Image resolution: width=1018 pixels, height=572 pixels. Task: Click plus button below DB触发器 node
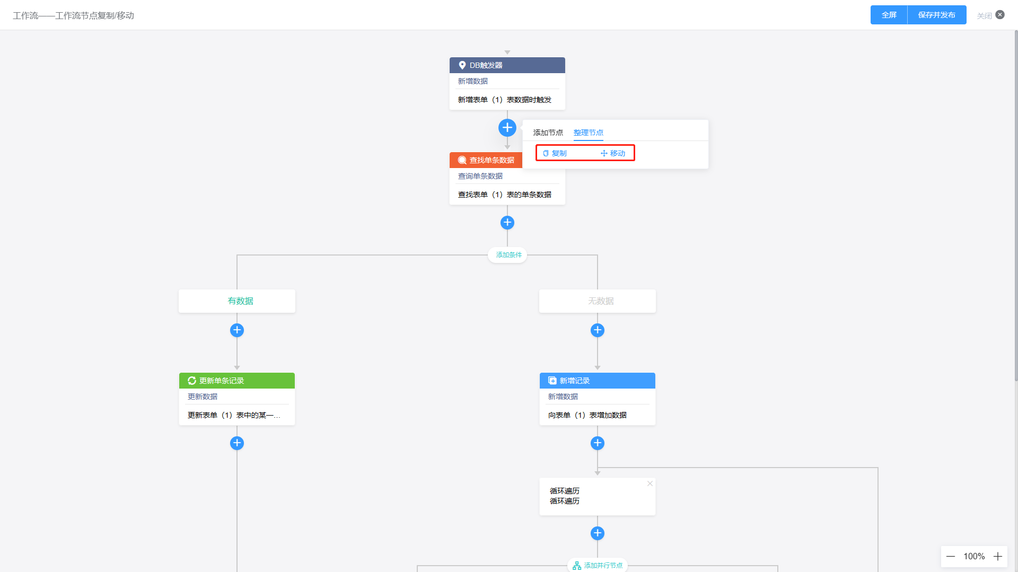pyautogui.click(x=507, y=128)
